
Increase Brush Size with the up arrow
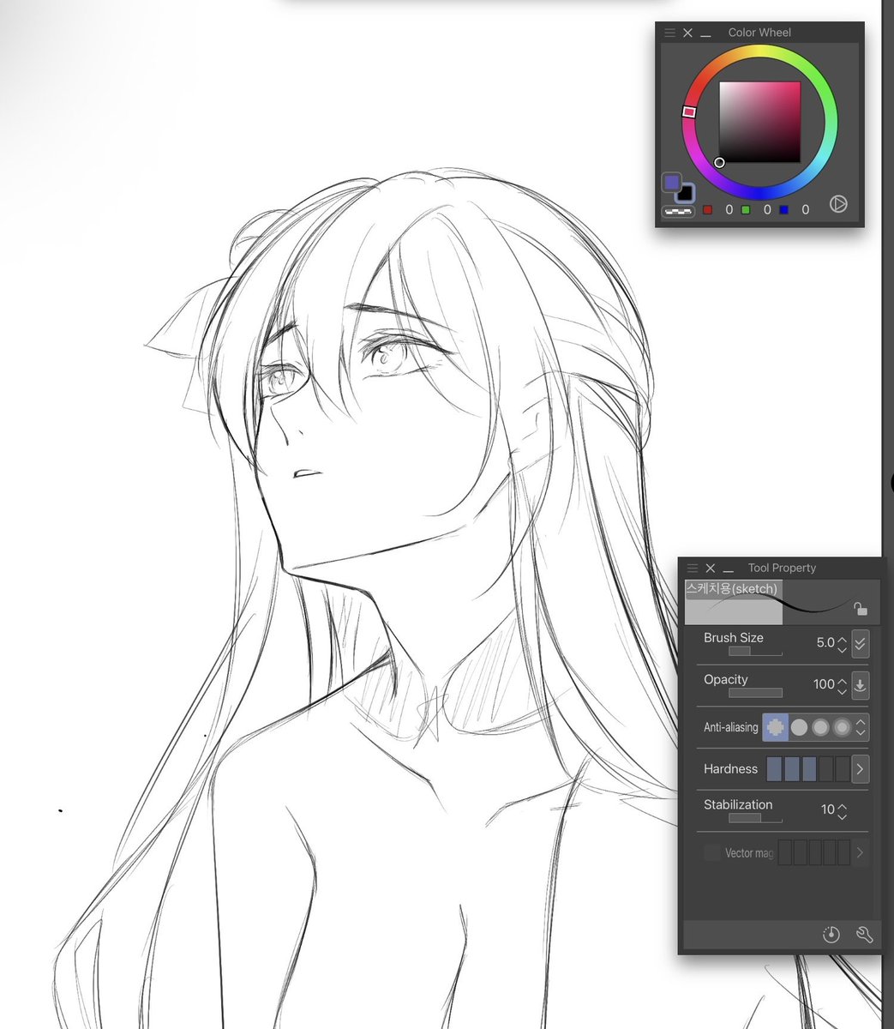[x=842, y=638]
